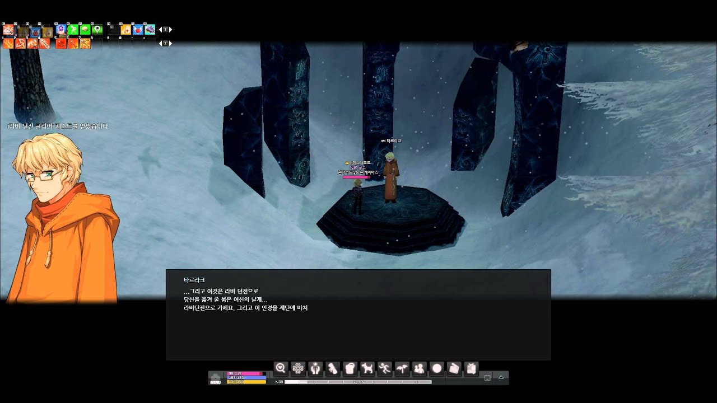Open character info magnifier-heart icon
The image size is (717, 403).
[281, 368]
